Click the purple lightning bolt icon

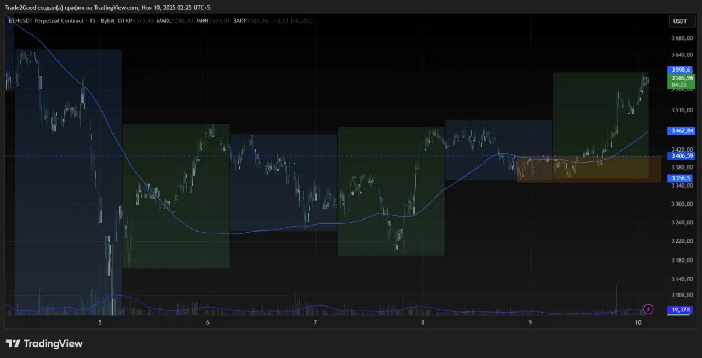click(648, 309)
